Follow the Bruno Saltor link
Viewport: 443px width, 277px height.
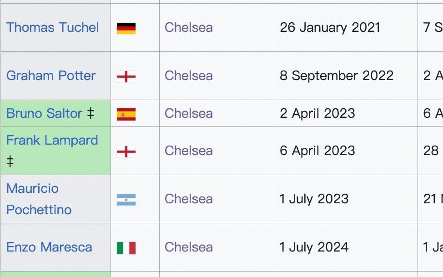pyautogui.click(x=44, y=113)
